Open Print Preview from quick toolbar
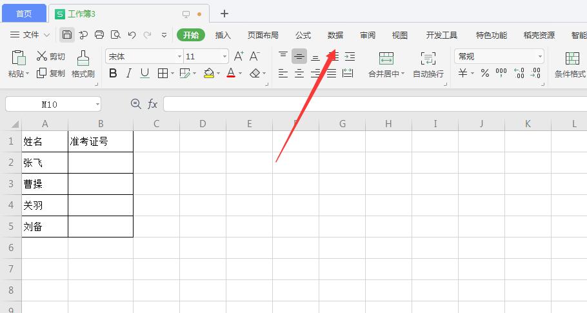This screenshot has height=313, width=587. pyautogui.click(x=115, y=35)
